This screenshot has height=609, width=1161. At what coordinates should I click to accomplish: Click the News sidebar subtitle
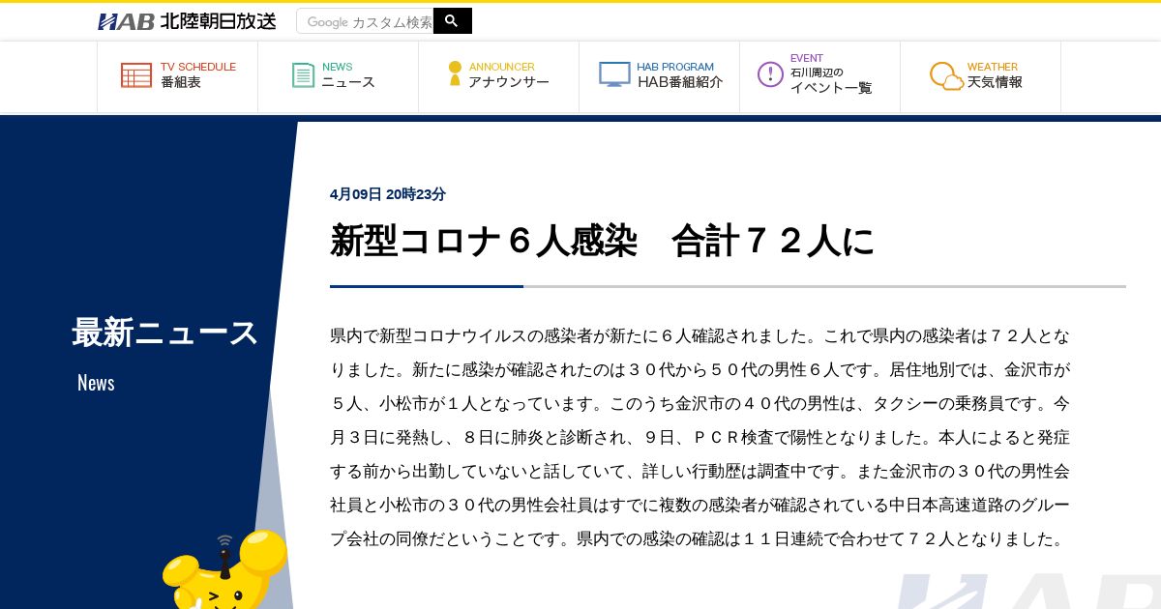[96, 383]
